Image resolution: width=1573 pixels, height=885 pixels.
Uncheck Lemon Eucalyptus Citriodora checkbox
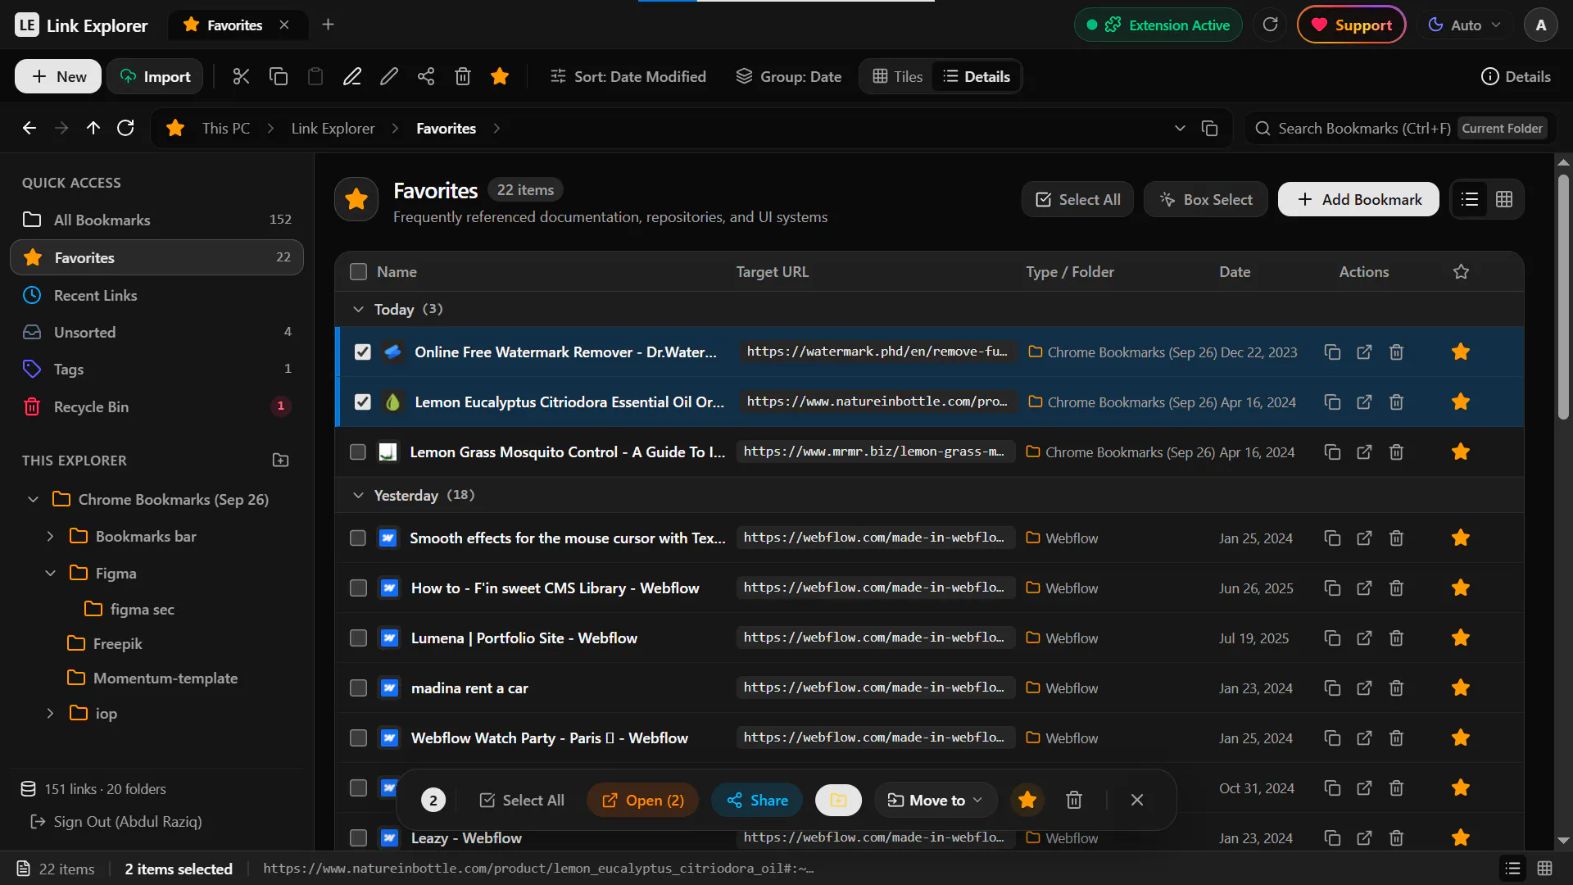coord(363,402)
